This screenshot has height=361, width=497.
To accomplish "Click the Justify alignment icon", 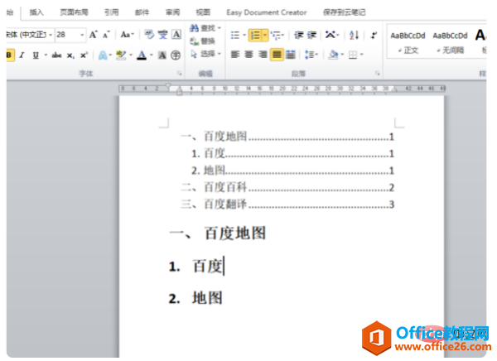I will (x=277, y=55).
